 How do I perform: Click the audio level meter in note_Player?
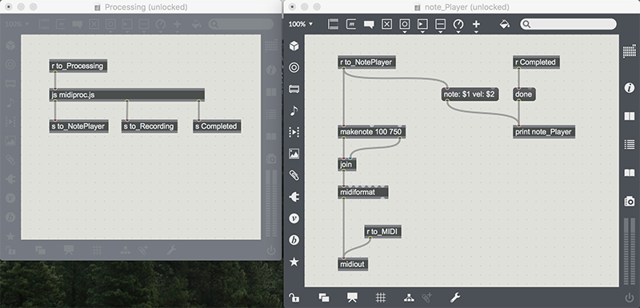630,251
